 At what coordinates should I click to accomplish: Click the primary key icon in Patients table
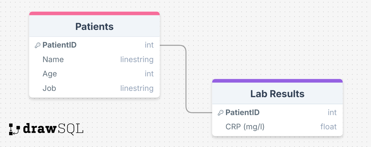pos(37,45)
